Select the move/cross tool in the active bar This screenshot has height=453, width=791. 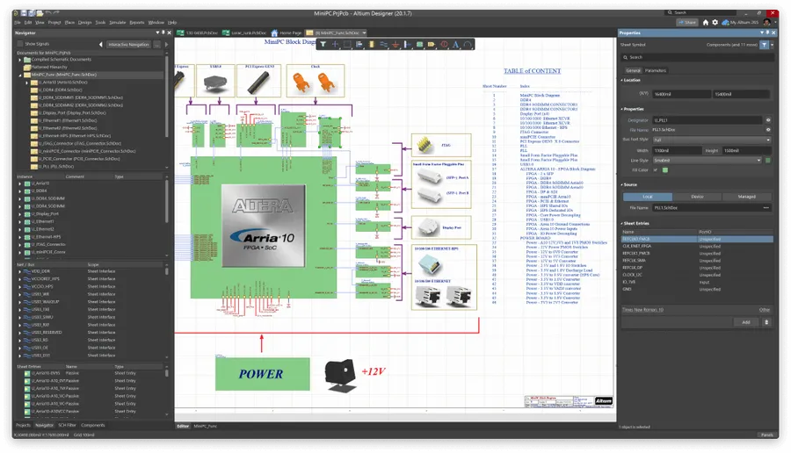click(335, 45)
